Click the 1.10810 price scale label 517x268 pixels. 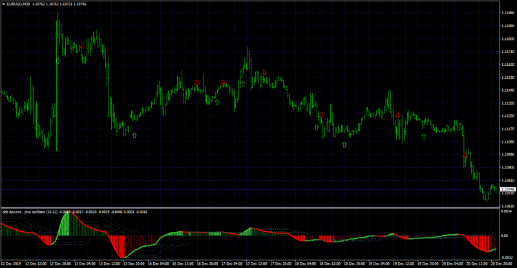508,181
